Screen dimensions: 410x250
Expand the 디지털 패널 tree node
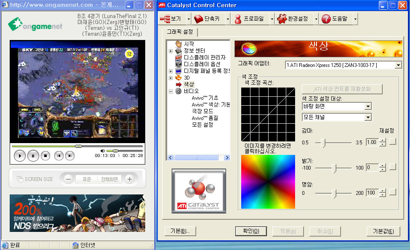(x=171, y=71)
